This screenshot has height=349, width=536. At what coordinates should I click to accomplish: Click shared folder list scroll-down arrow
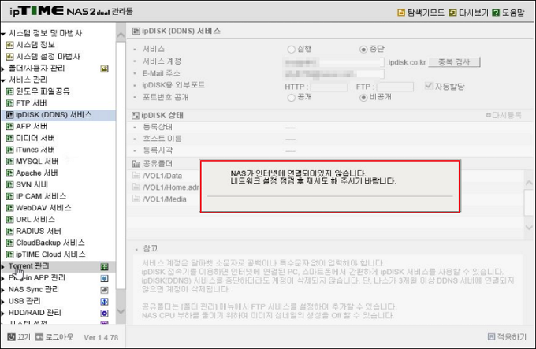coord(529,227)
